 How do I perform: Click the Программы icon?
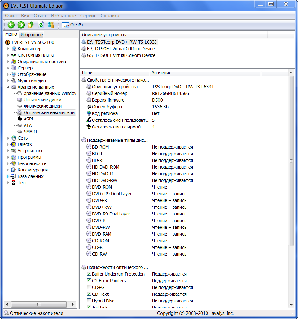tap(14, 157)
